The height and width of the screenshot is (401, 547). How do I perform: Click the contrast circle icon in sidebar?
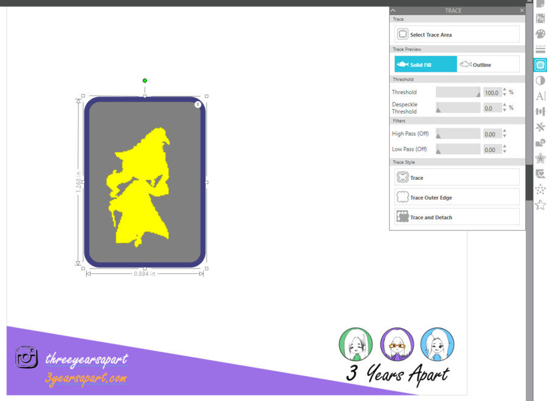[x=540, y=80]
